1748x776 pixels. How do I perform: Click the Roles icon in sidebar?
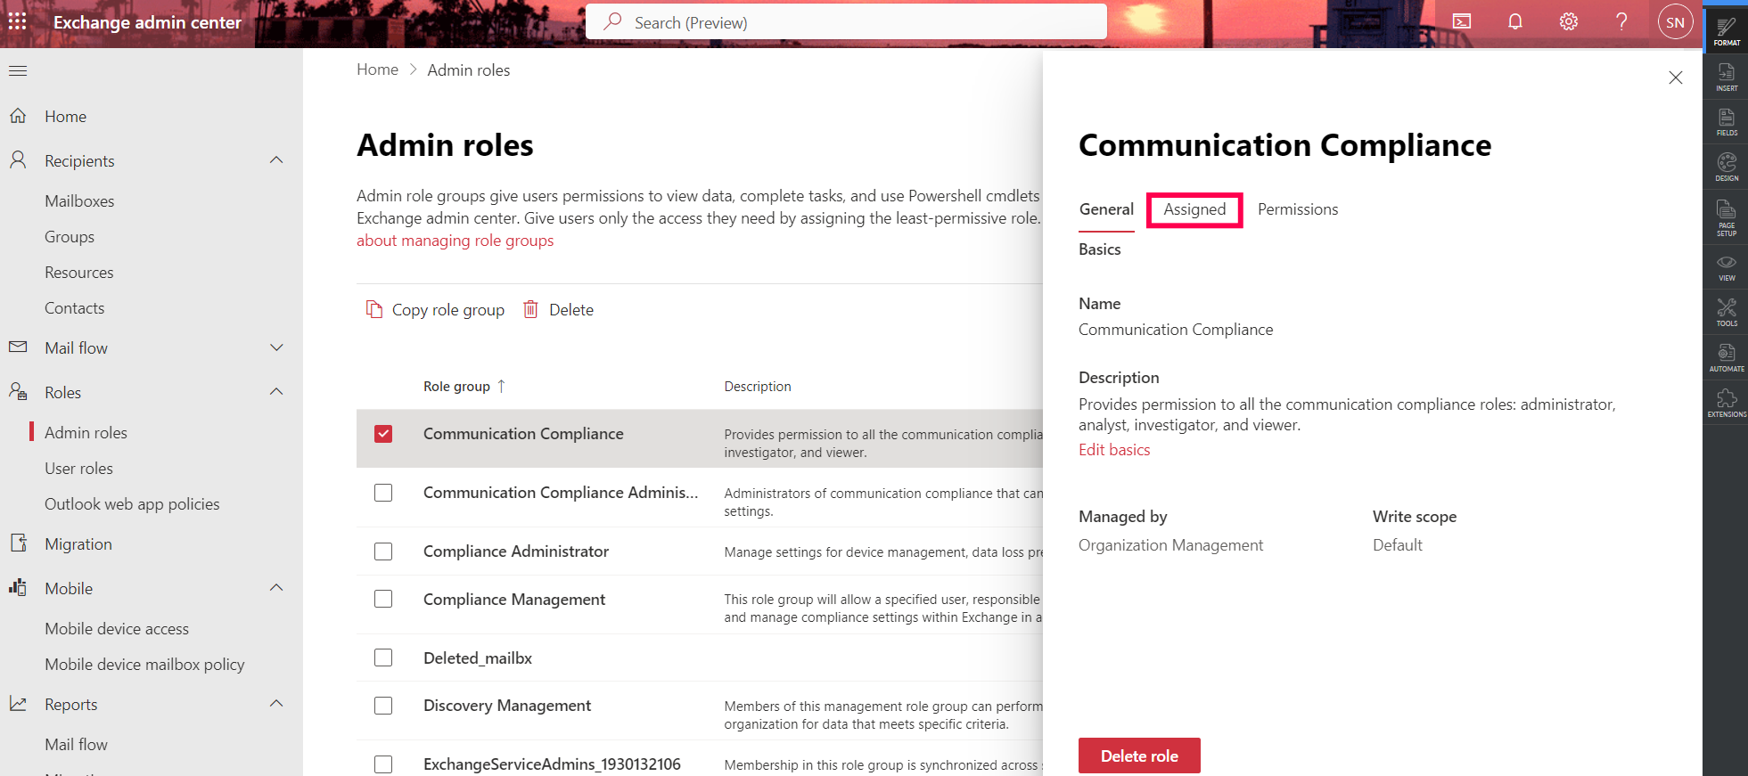coord(18,391)
